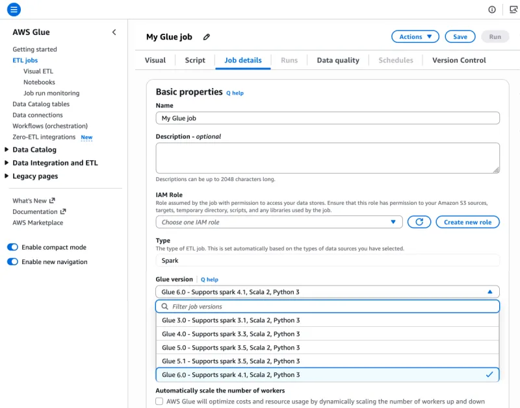Open Notebooks sidebar link
This screenshot has width=520, height=408.
[x=39, y=82]
